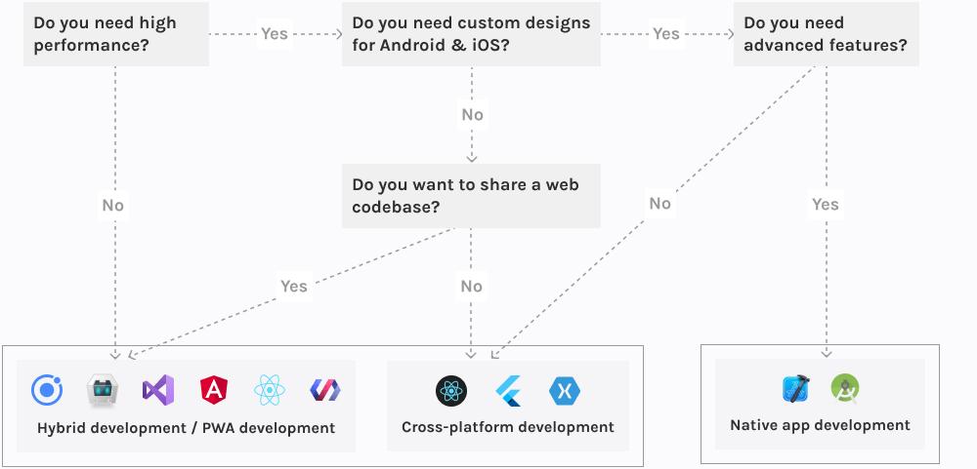The image size is (977, 469).
Task: Click the dark circular React Native icon
Action: coord(451,391)
